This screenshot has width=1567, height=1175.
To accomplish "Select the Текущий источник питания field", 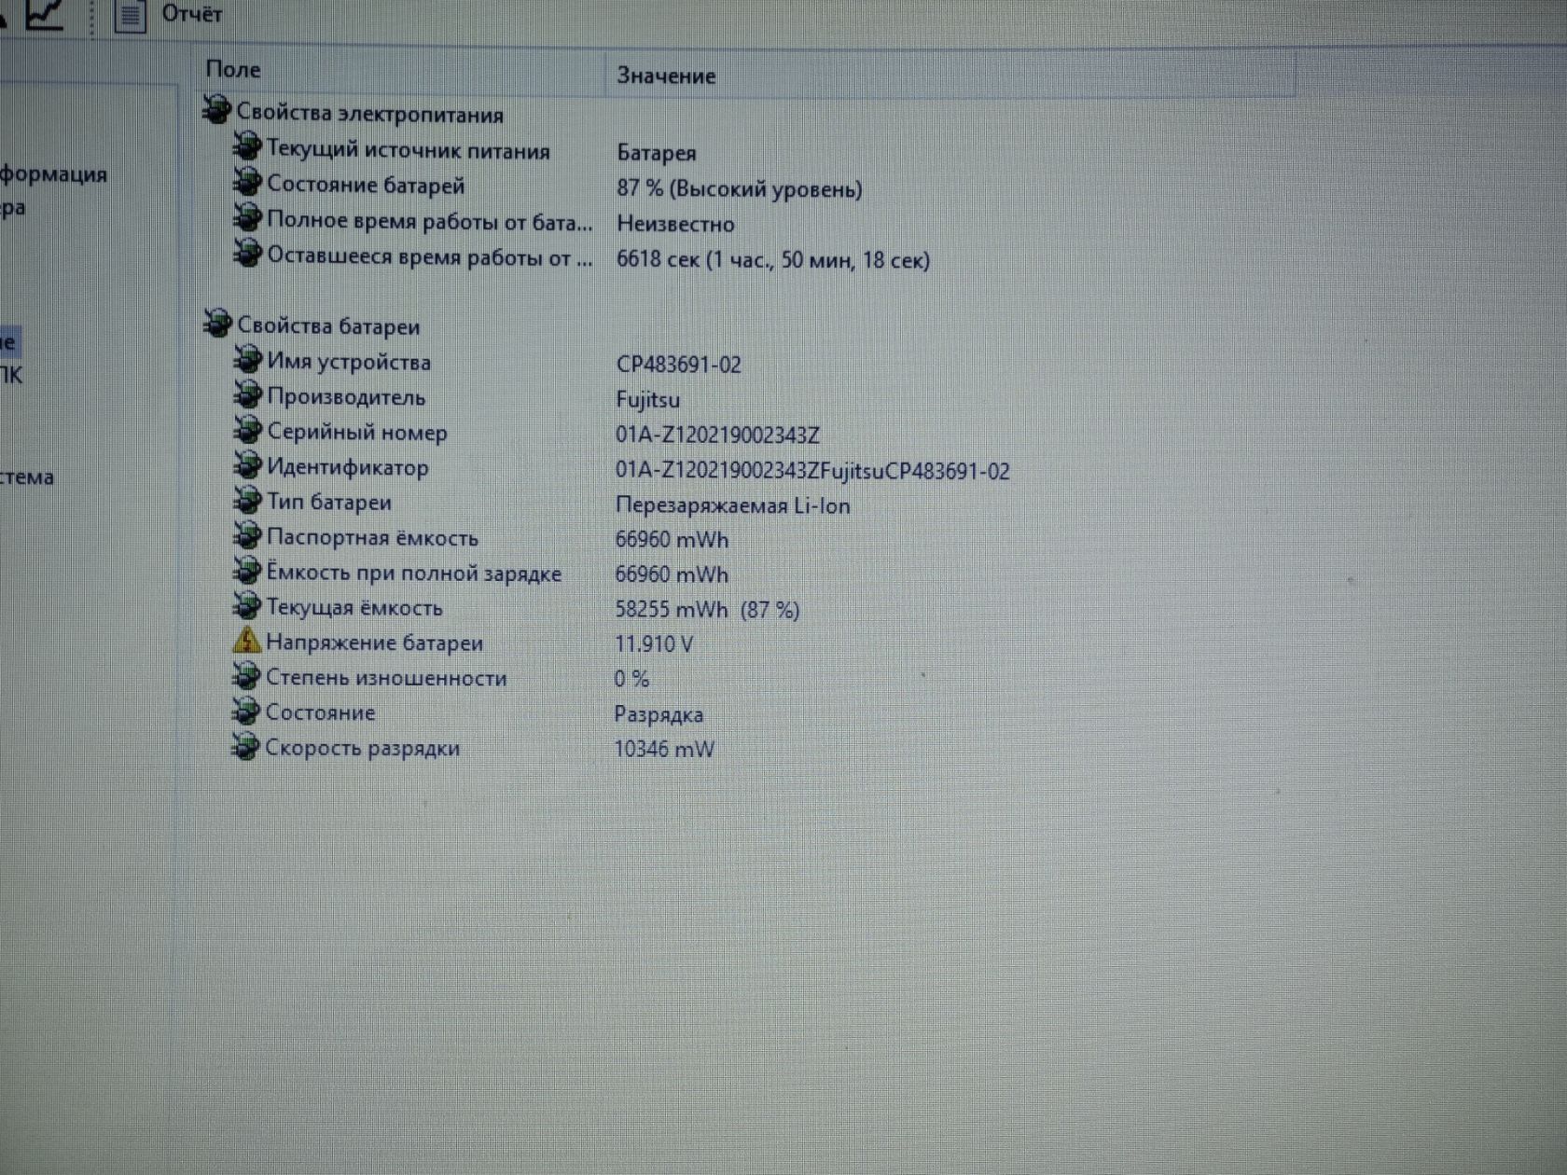I will 409,150.
